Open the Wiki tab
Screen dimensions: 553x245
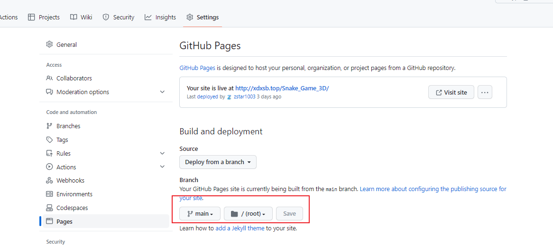[x=81, y=17]
